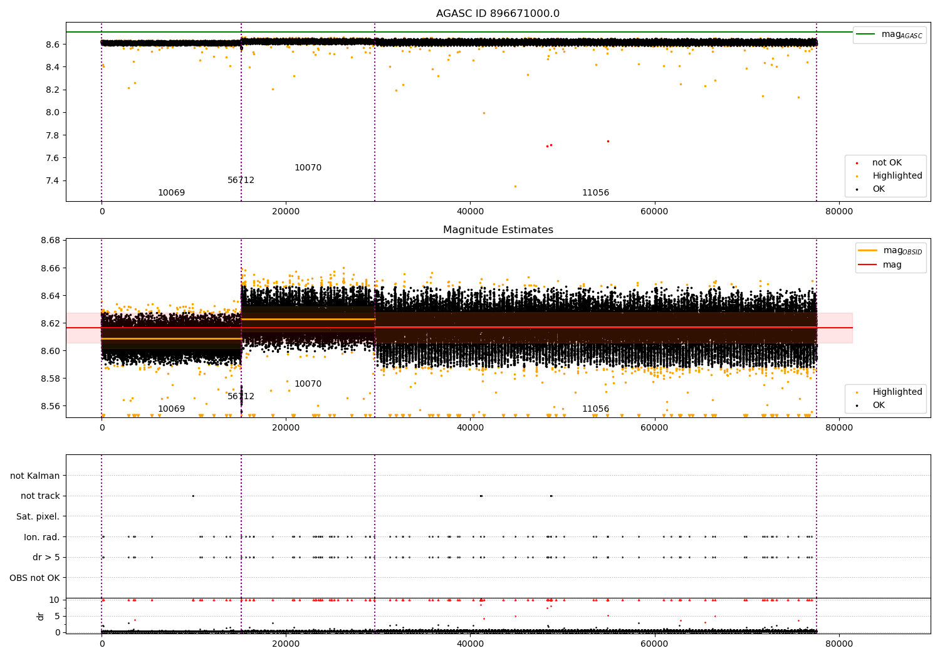Click OBSID label '11056' in the Magnitude Estimates plot
This screenshot has width=940, height=658.
click(595, 409)
